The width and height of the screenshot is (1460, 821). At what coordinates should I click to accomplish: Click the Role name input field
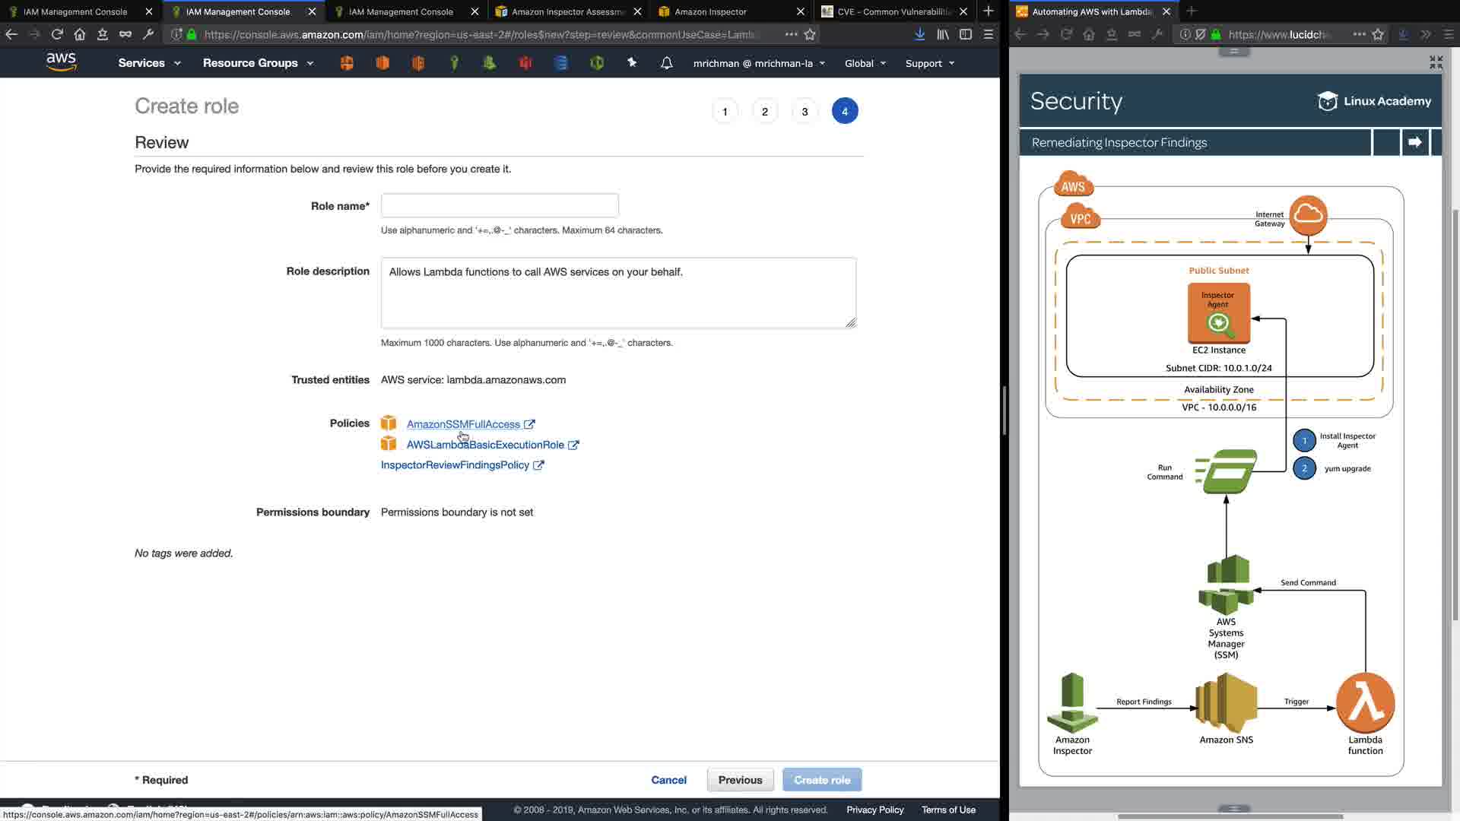(499, 205)
